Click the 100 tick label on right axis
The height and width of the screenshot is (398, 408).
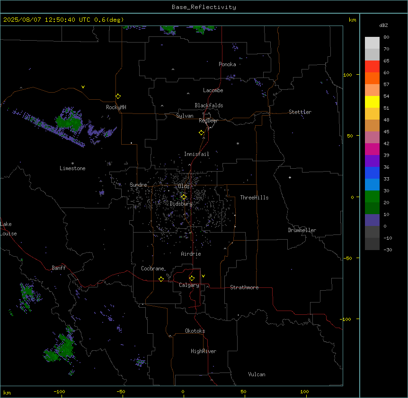click(347, 75)
